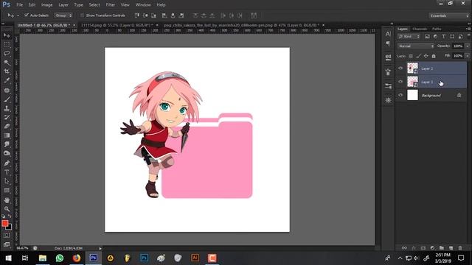This screenshot has height=265, width=472.
Task: Filter for pixel layers icon
Action: [427, 36]
